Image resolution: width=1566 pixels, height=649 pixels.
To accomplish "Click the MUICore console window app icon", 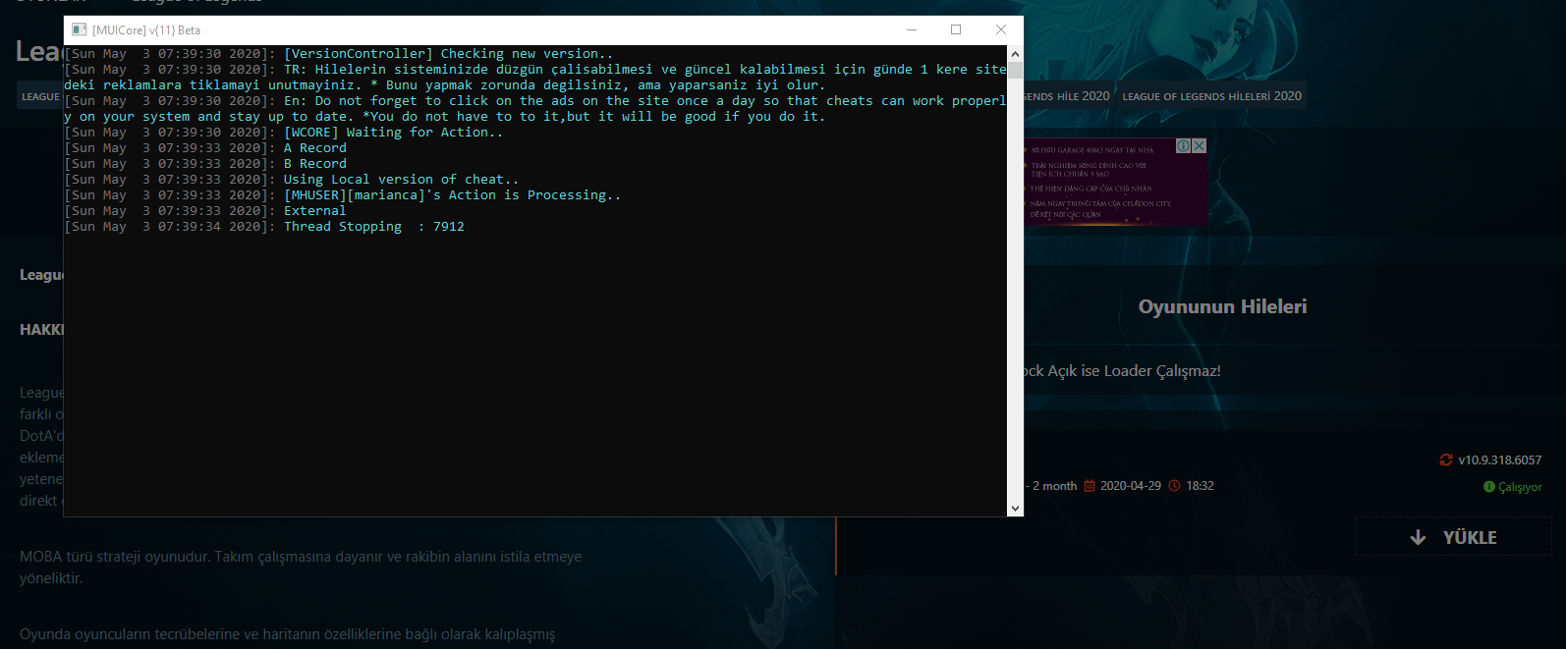I will (80, 30).
